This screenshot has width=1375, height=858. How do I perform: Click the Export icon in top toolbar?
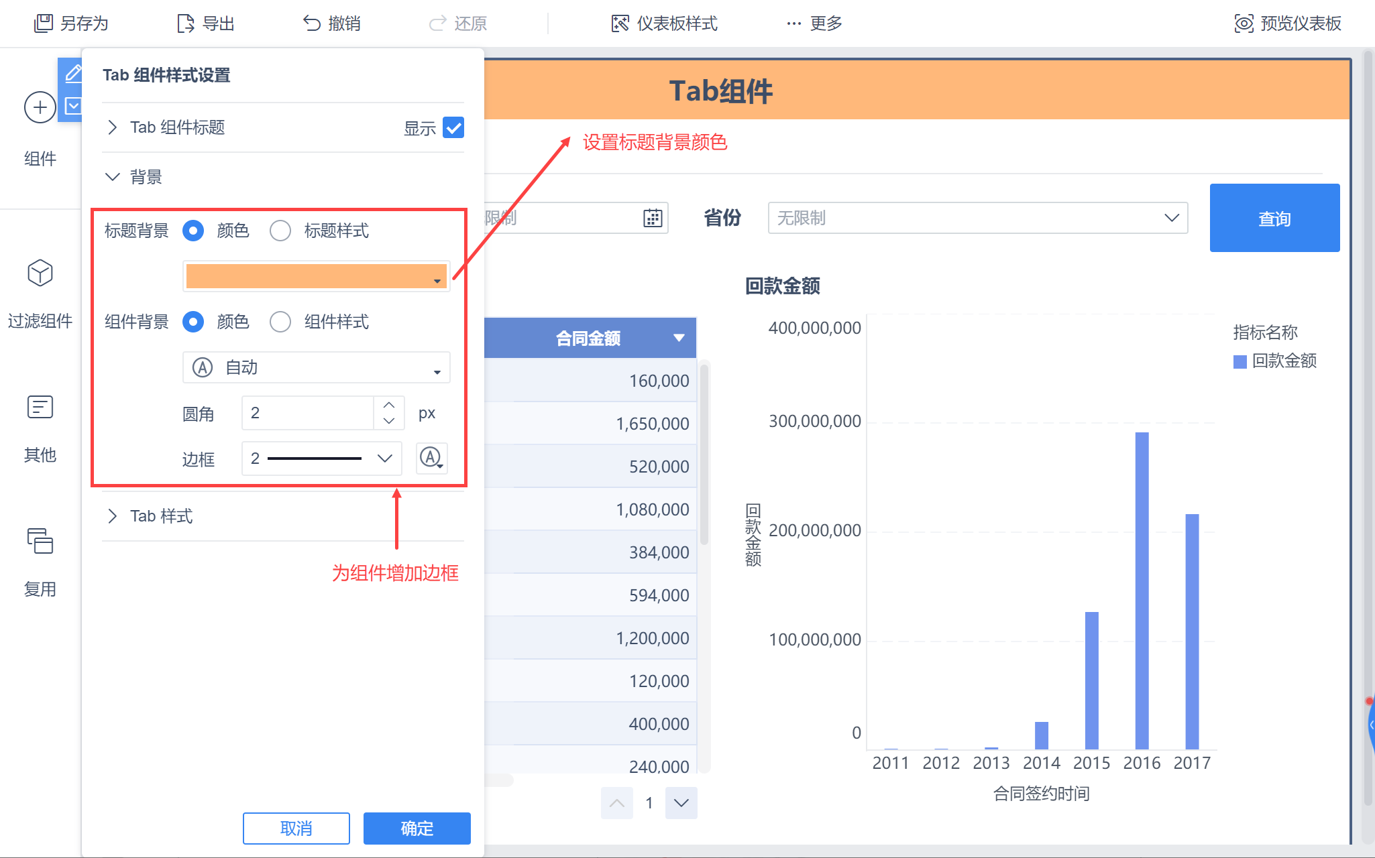coord(185,23)
